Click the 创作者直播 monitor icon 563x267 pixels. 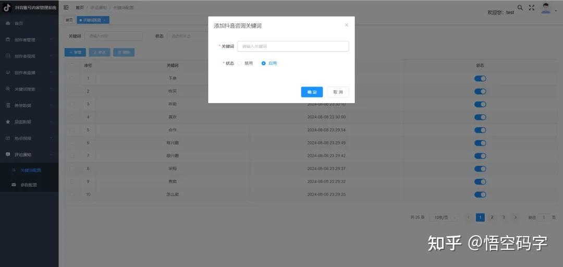[8, 72]
